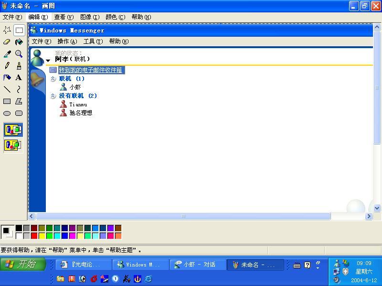Open the 查看 menu
The height and width of the screenshot is (286, 382).
pyautogui.click(x=64, y=17)
